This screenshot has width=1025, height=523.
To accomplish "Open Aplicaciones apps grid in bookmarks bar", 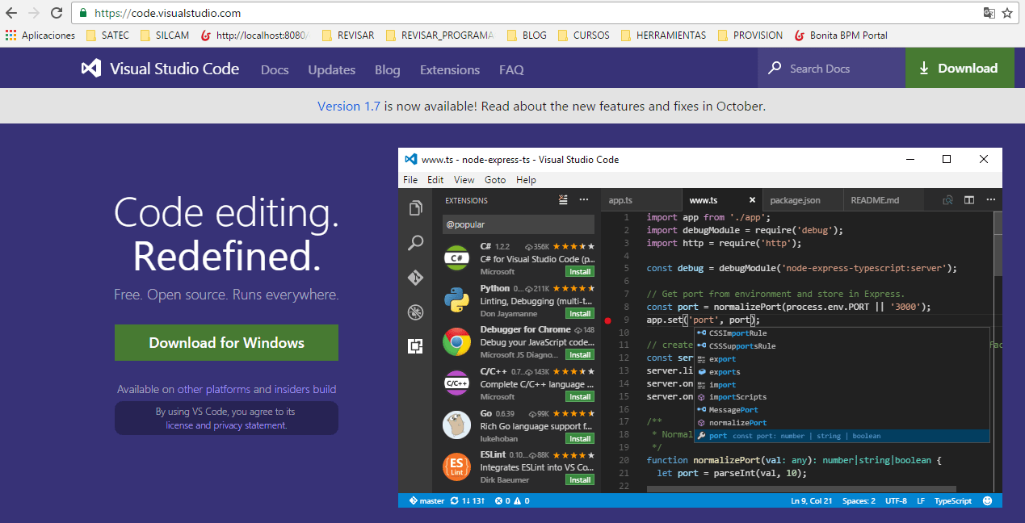I will pyautogui.click(x=40, y=36).
